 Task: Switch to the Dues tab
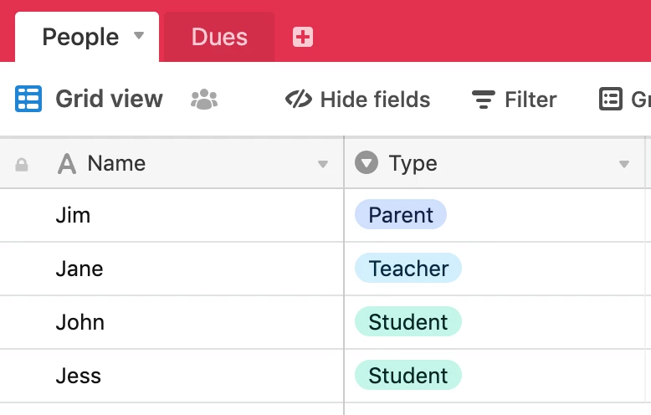(x=219, y=37)
